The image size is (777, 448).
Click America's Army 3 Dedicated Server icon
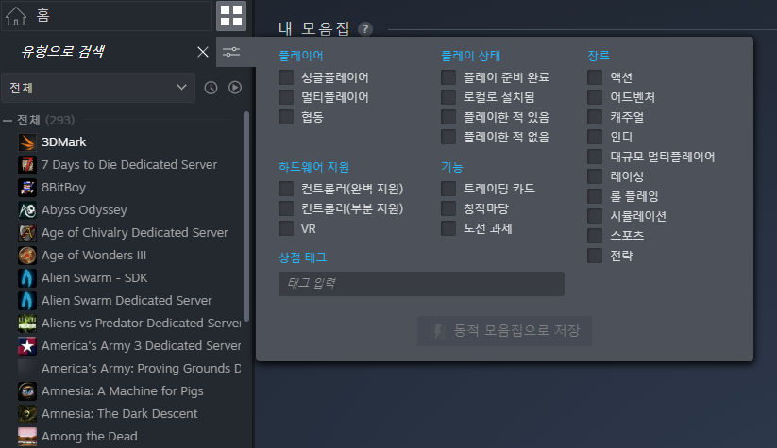(27, 346)
